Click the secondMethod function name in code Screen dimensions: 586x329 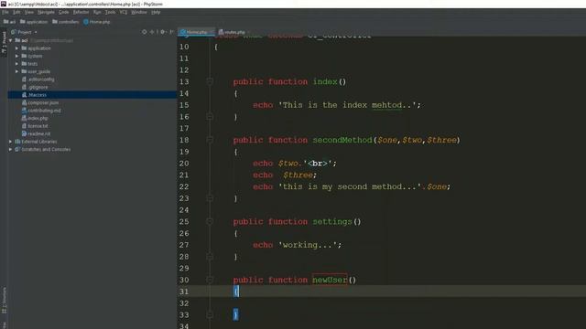342,140
